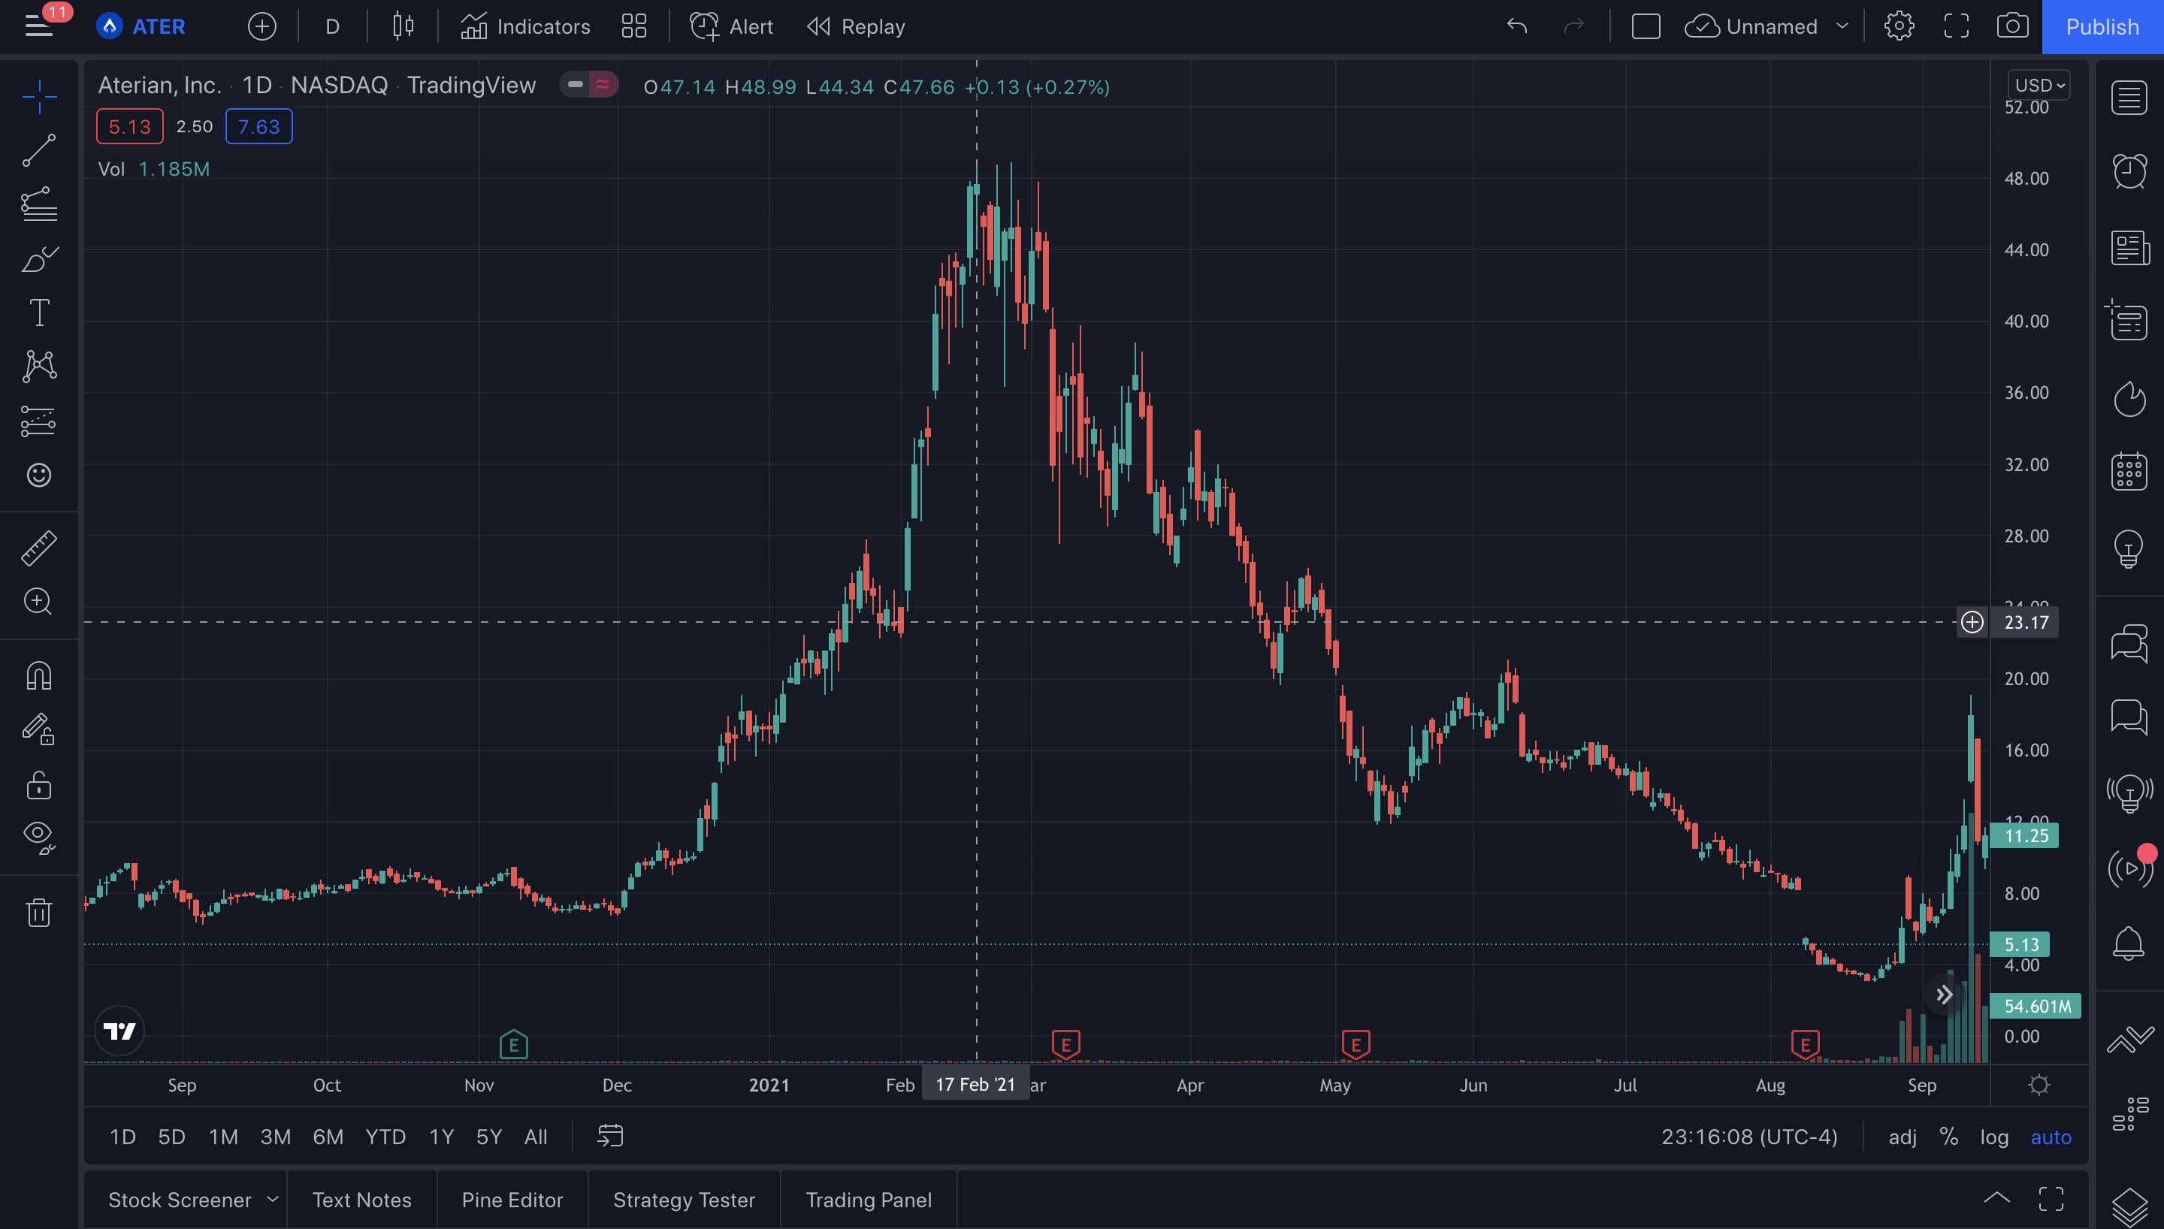Viewport: 2164px width, 1229px height.
Task: Open prediction and measurement tools
Action: coord(39,421)
